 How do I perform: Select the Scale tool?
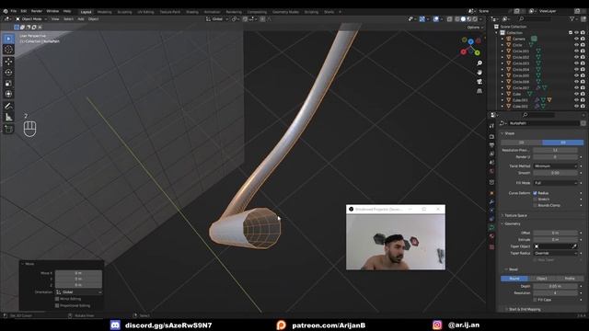point(8,84)
